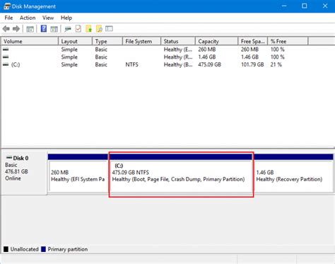Select the 260 MB EFI System partition block
Viewport: 335px width, 264px height.
pos(78,173)
